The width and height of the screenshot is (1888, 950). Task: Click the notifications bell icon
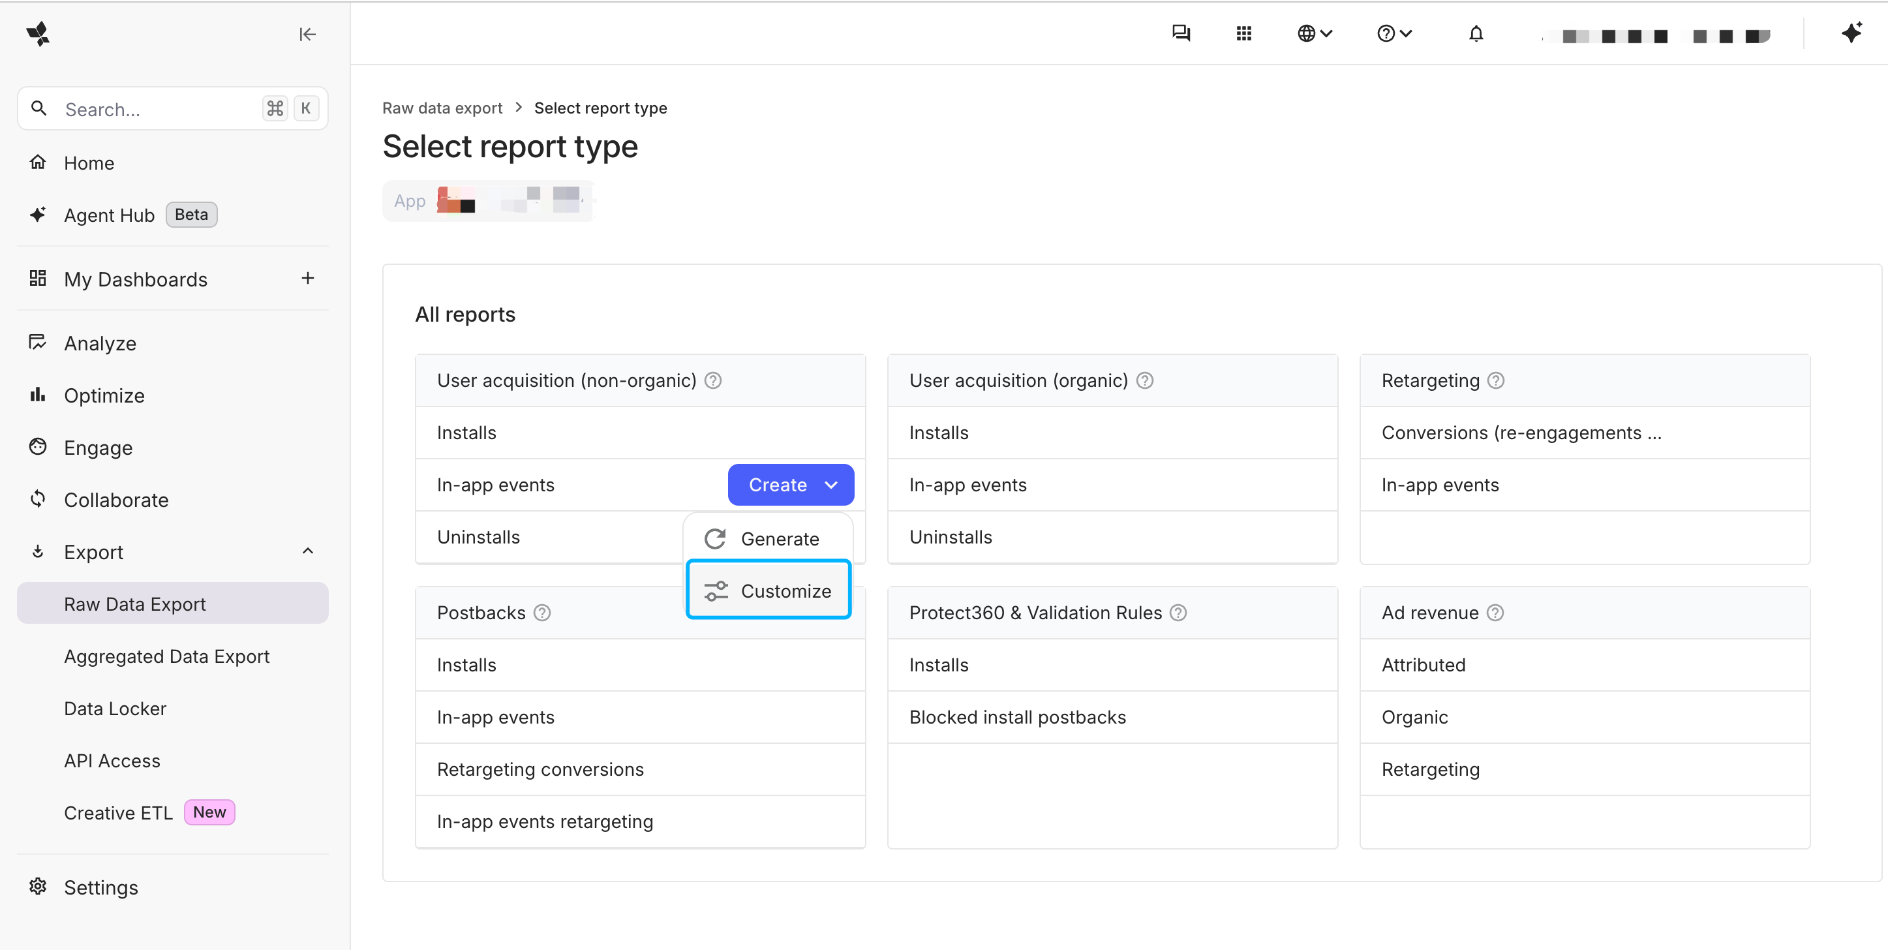[1476, 34]
